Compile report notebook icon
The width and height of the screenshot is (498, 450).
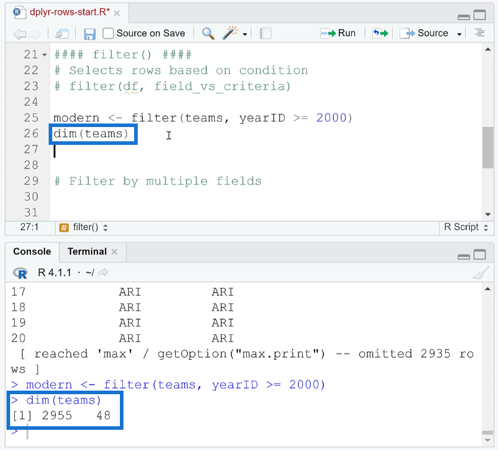[265, 33]
